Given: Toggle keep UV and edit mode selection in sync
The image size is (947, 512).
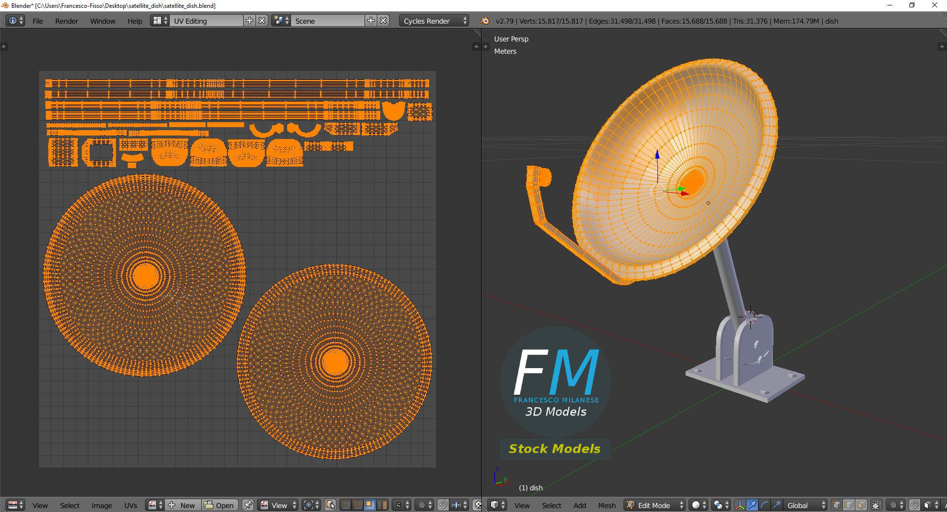Looking at the screenshot, I should [x=330, y=505].
